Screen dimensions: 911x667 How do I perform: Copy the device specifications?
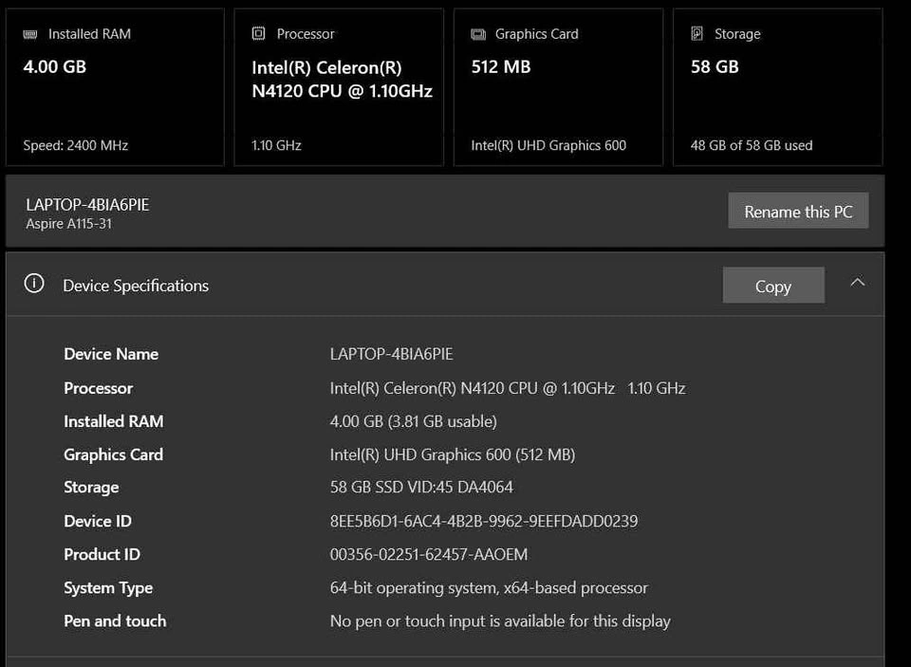pyautogui.click(x=773, y=286)
